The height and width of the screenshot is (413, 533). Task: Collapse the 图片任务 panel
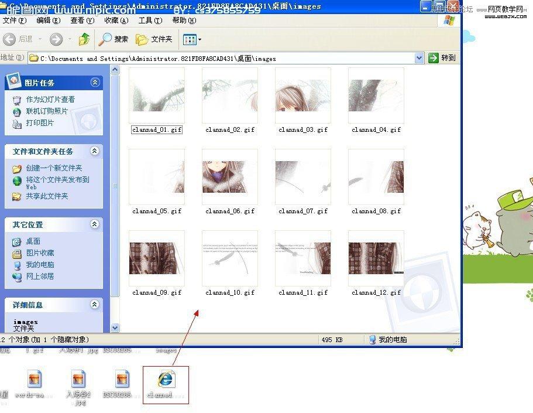95,83
